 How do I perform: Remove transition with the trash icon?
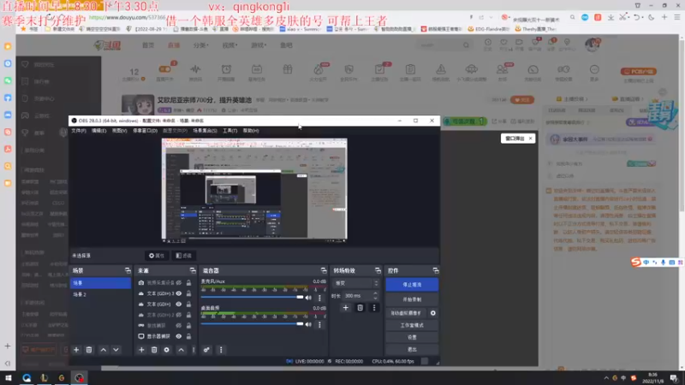tap(360, 308)
